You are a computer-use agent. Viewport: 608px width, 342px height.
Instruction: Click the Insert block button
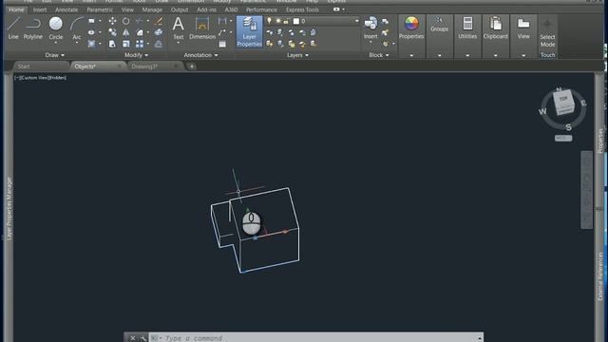pyautogui.click(x=370, y=28)
